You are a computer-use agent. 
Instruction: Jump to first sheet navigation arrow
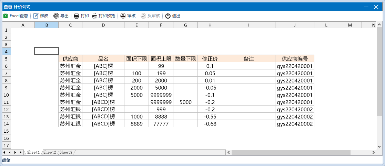(4, 152)
